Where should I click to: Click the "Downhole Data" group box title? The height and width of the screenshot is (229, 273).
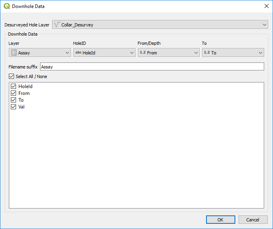pyautogui.click(x=22, y=34)
